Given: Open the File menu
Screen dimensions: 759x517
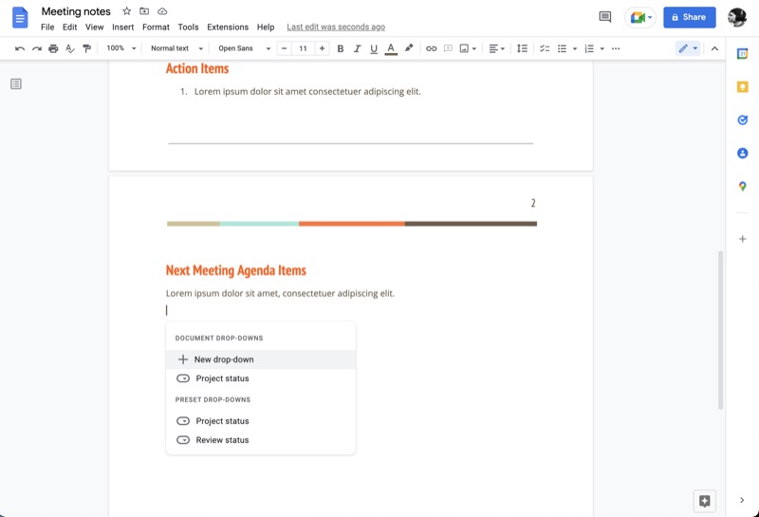Looking at the screenshot, I should [47, 28].
